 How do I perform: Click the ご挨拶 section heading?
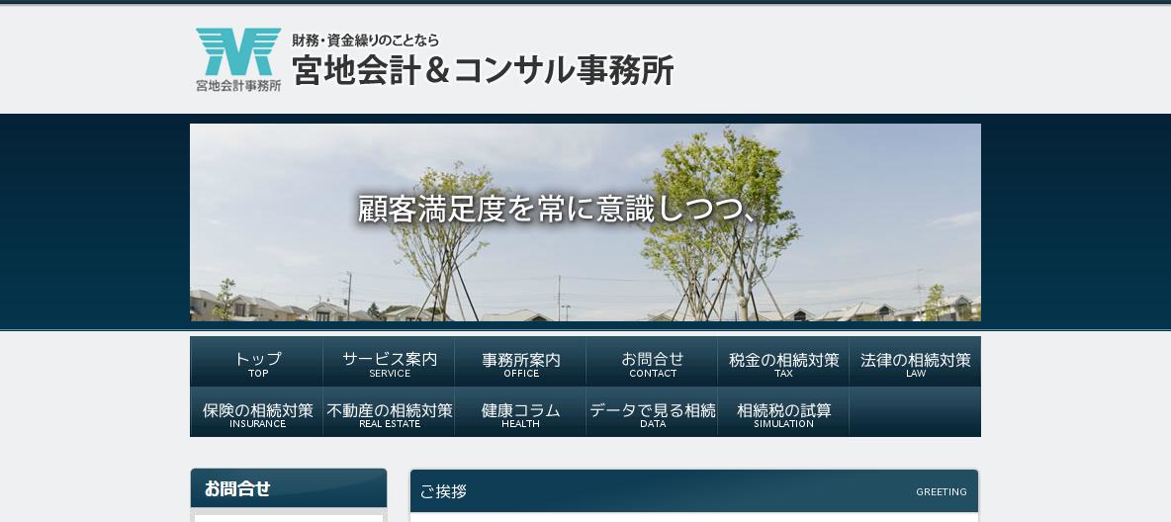coord(444,491)
